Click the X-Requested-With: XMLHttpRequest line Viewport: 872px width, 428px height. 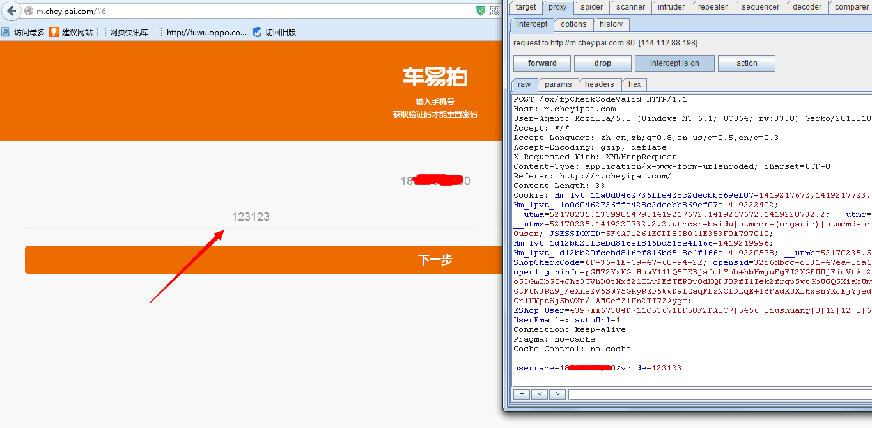coord(595,157)
